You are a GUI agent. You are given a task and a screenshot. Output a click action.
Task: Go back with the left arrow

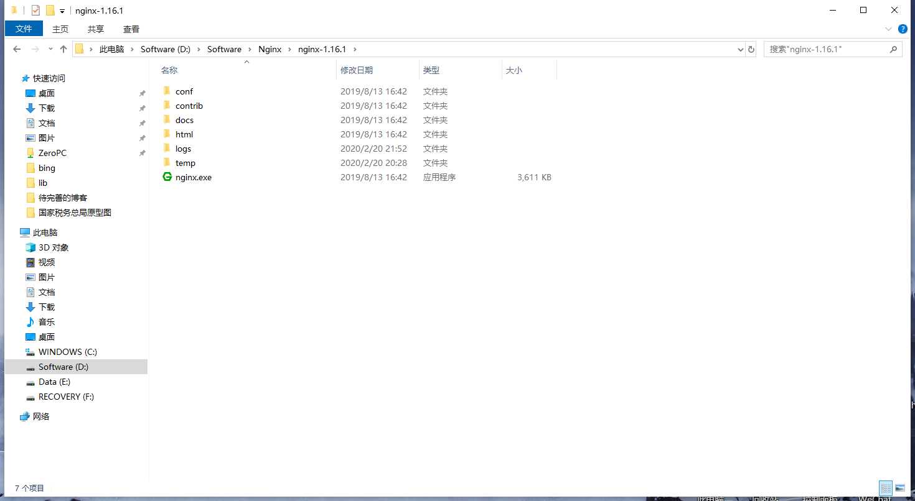tap(17, 49)
